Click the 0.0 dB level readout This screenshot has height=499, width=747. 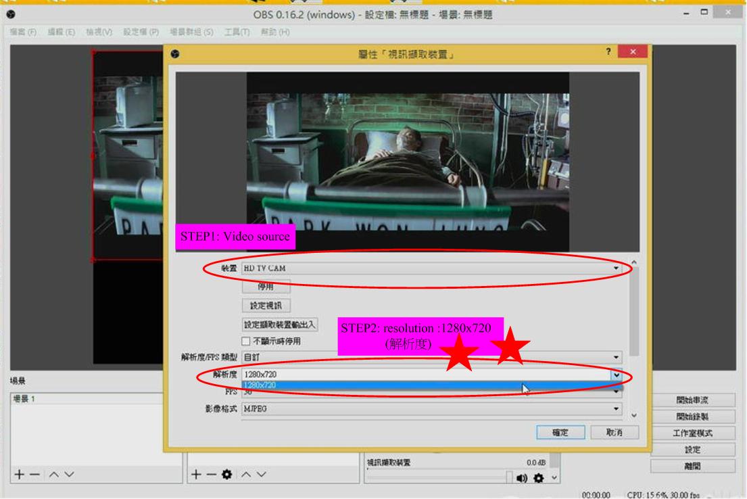tap(536, 462)
